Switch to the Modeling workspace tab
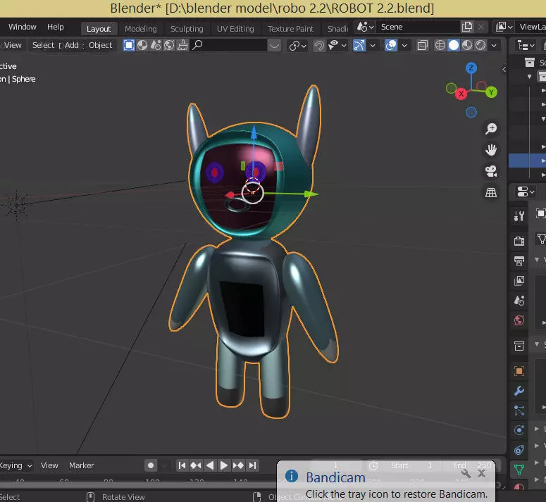 [x=141, y=29]
